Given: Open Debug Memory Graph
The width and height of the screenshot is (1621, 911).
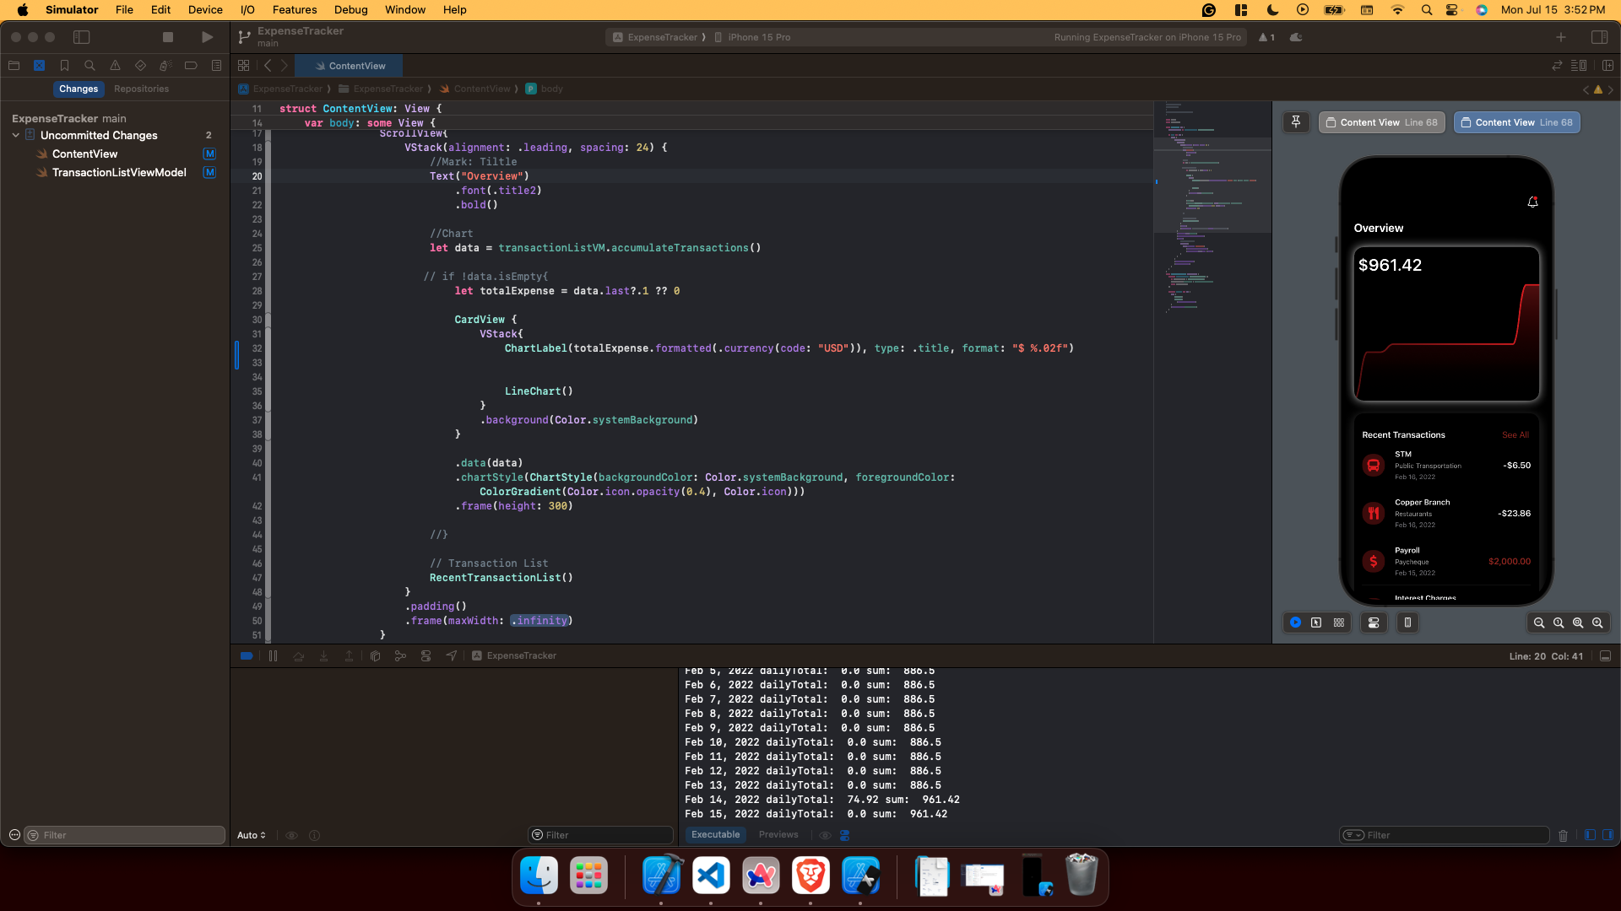Looking at the screenshot, I should (400, 655).
